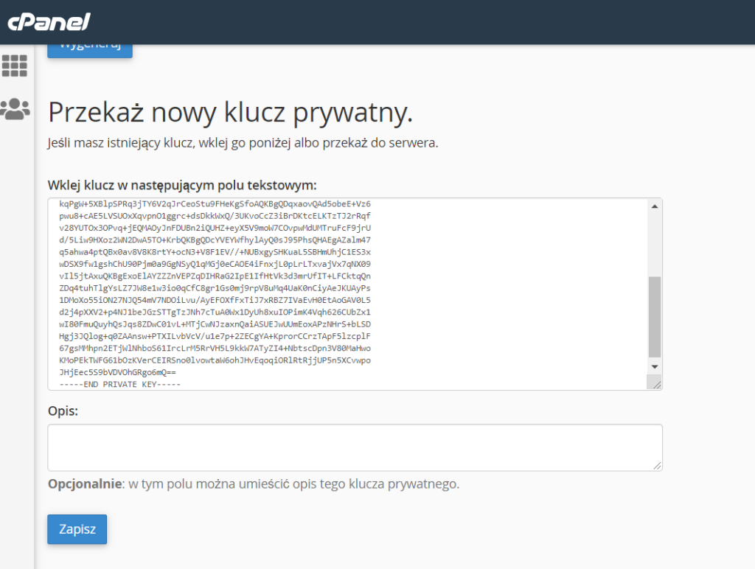Click the key textarea scrollbar thumb
The height and width of the screenshot is (569, 755).
(655, 317)
